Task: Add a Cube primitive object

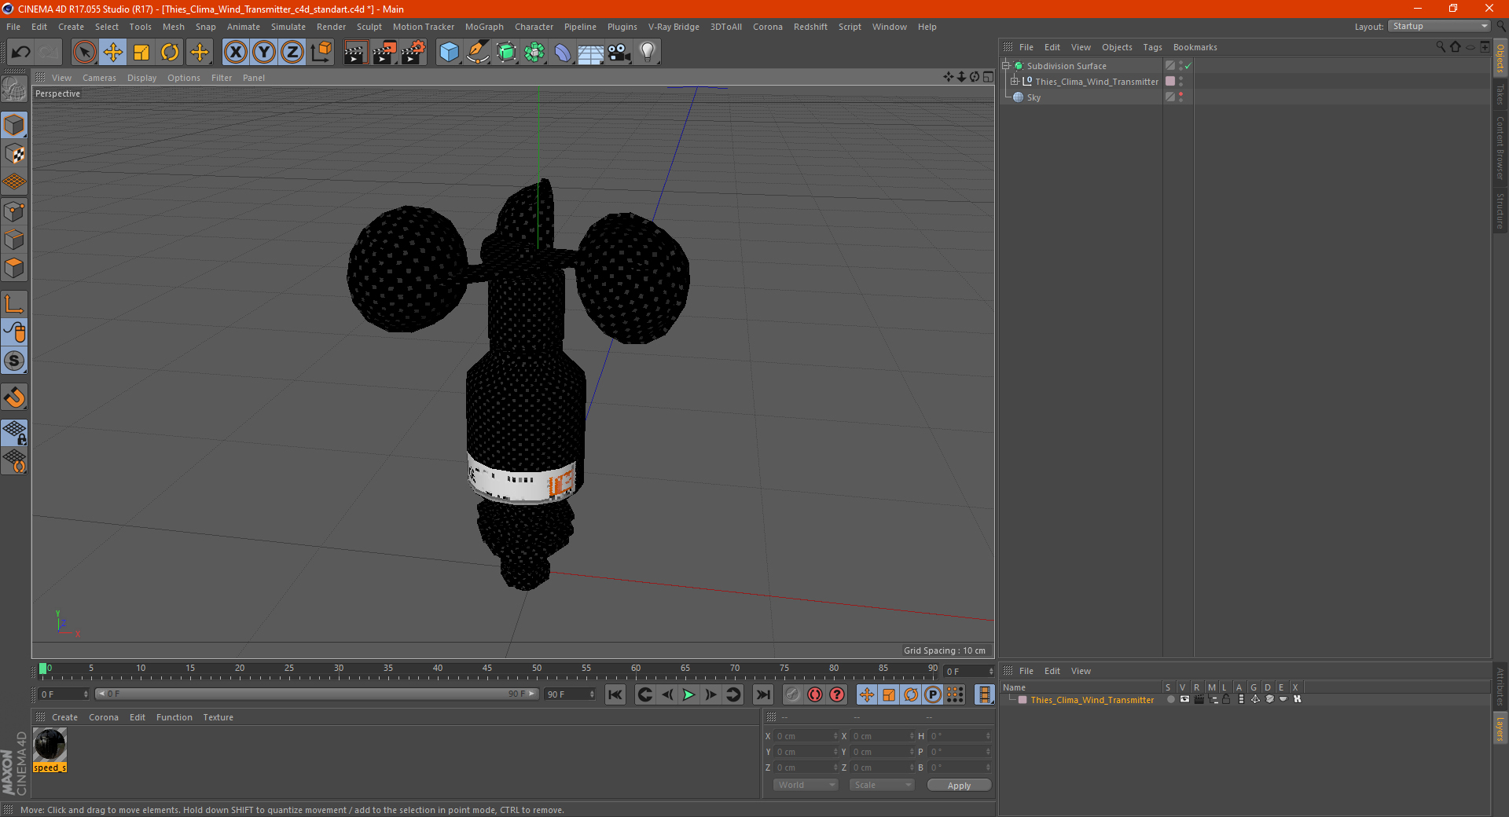Action: tap(449, 53)
